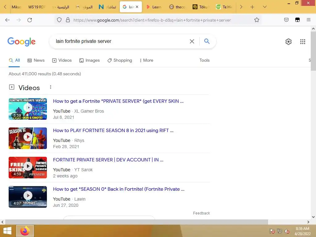Play the Lawin Season 0 video thumbnail
The image size is (316, 237).
pos(28,197)
